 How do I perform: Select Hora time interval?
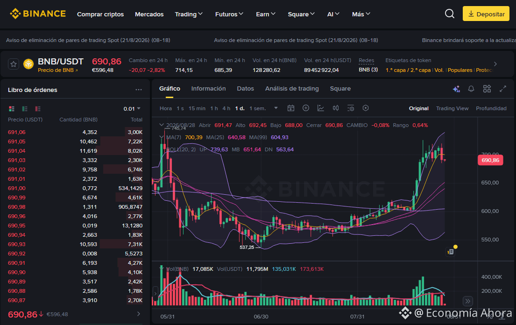(165, 108)
